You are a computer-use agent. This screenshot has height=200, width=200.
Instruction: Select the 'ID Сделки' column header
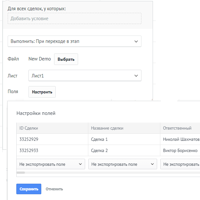[52, 128]
